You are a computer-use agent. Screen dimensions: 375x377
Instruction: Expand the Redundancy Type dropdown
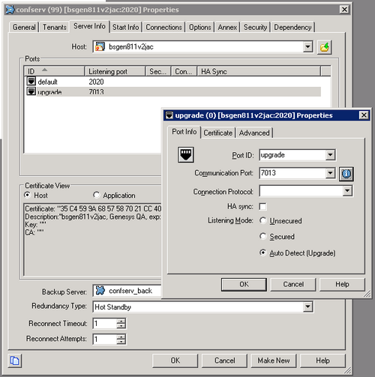click(x=307, y=307)
